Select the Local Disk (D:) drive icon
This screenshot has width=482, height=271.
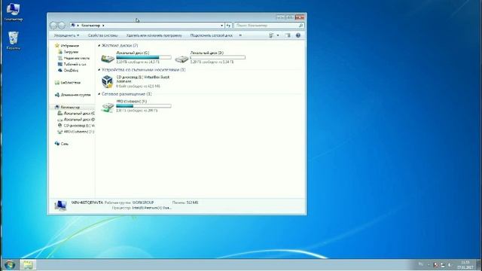(x=182, y=58)
